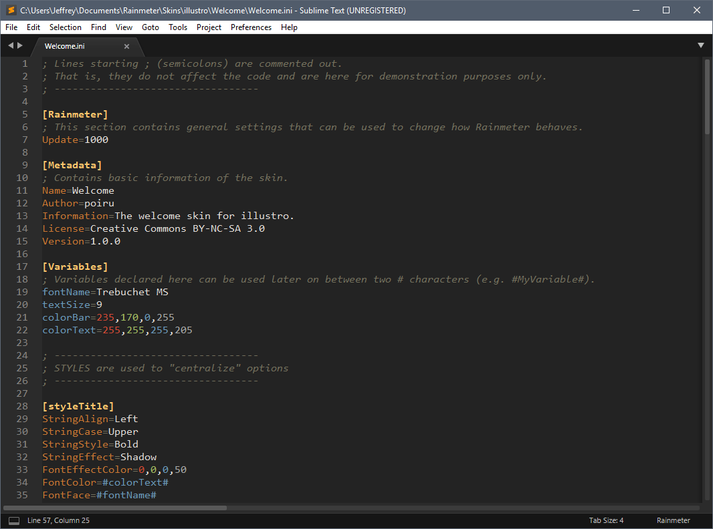Click Line 57, Column 25 status

tap(58, 520)
